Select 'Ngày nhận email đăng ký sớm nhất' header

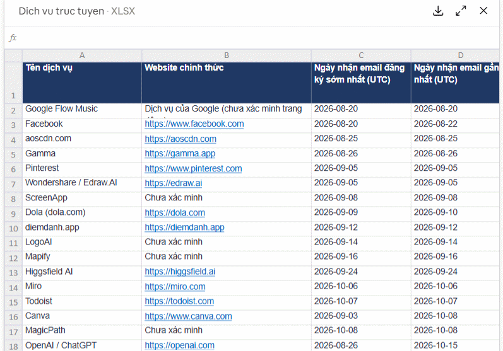pos(361,83)
